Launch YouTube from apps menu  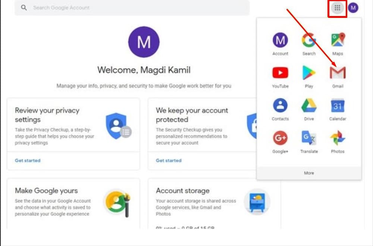(x=280, y=73)
